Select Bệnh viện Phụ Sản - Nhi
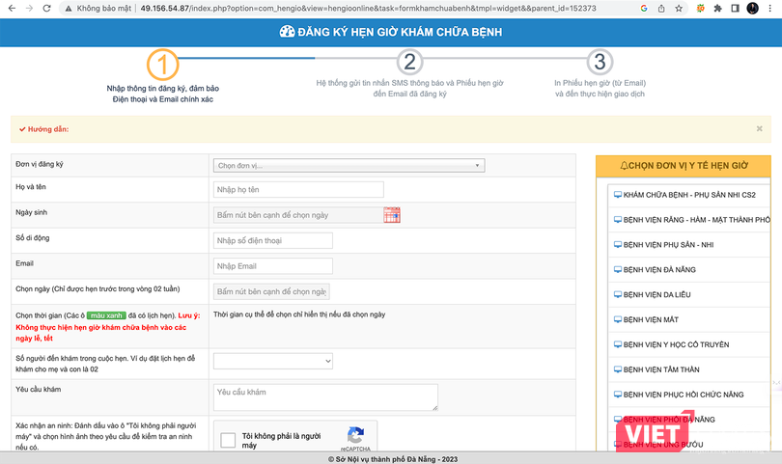The image size is (782, 464). (x=668, y=244)
